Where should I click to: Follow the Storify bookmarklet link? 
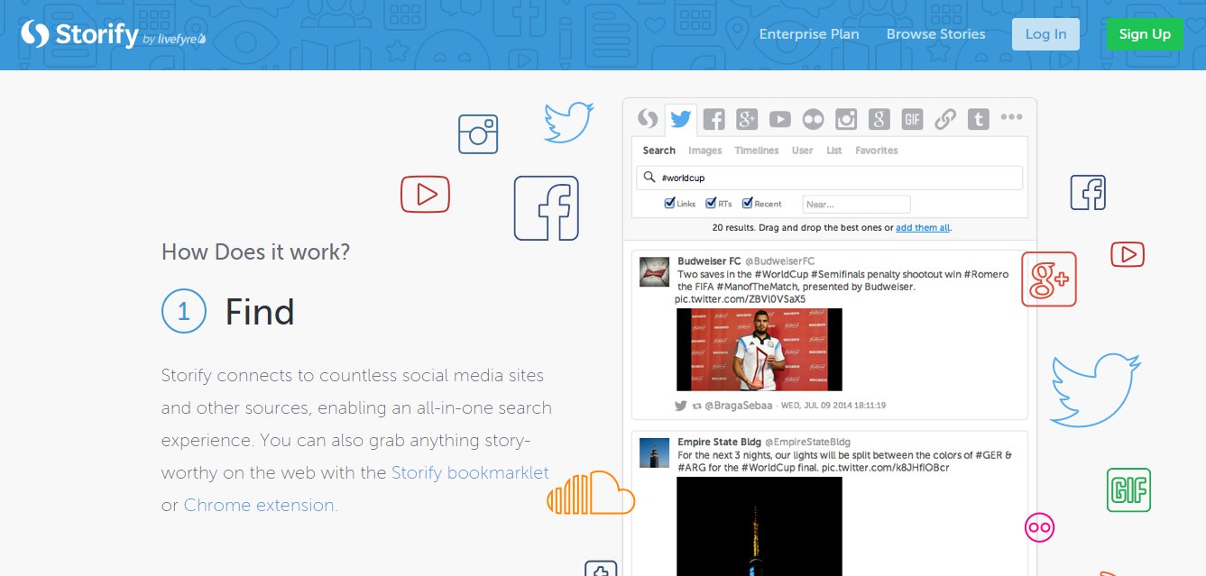(x=470, y=472)
